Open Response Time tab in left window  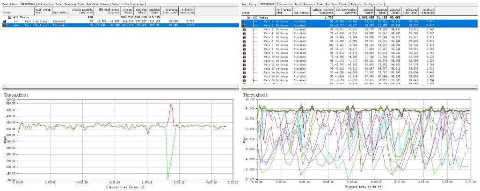[x=74, y=4]
